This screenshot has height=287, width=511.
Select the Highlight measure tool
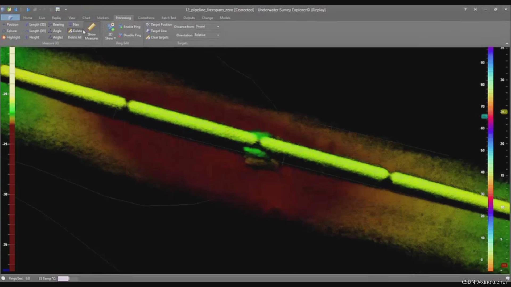pyautogui.click(x=11, y=37)
